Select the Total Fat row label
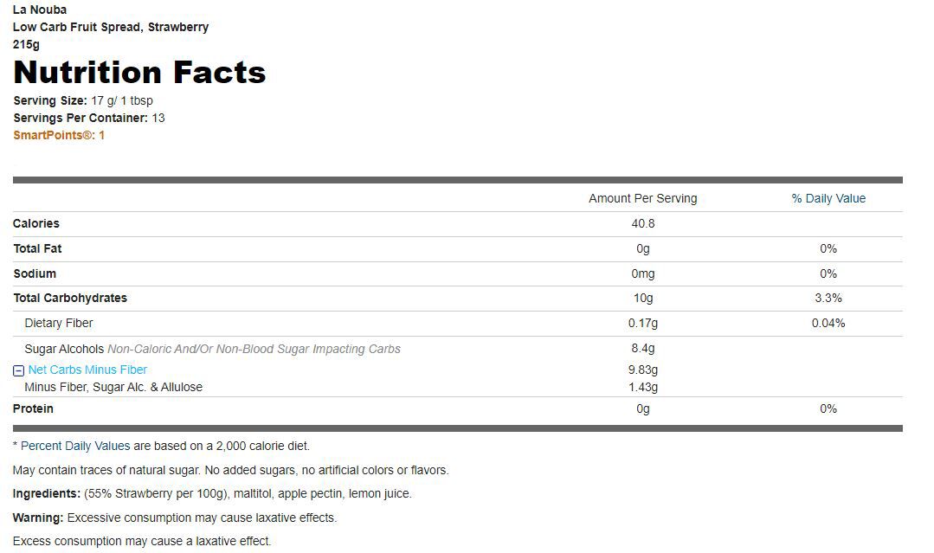 point(37,249)
